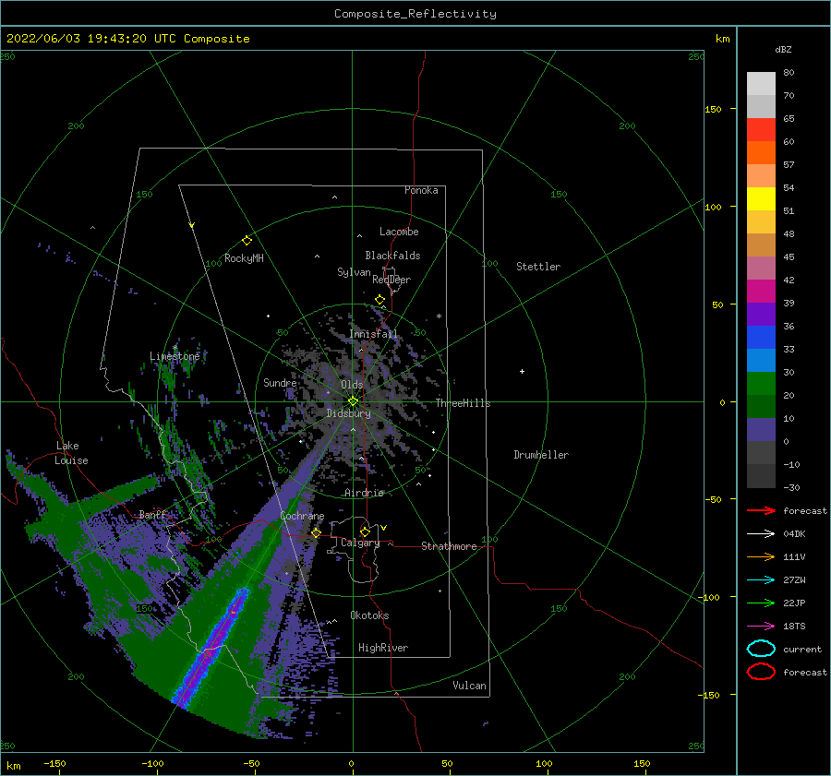Click the Blackfalds label
The image size is (831, 776).
pyautogui.click(x=392, y=256)
